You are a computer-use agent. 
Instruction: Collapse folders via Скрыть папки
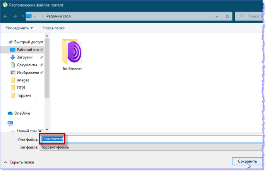coord(19,162)
